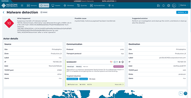191x98 pixels.
Task: Click the WANNACRY card title
Action: pos(72,62)
